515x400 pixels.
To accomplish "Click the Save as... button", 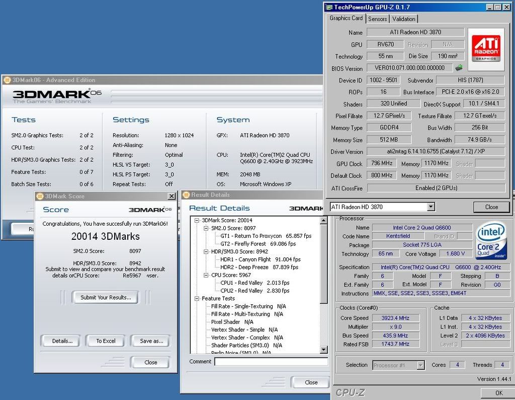I will click(x=151, y=341).
